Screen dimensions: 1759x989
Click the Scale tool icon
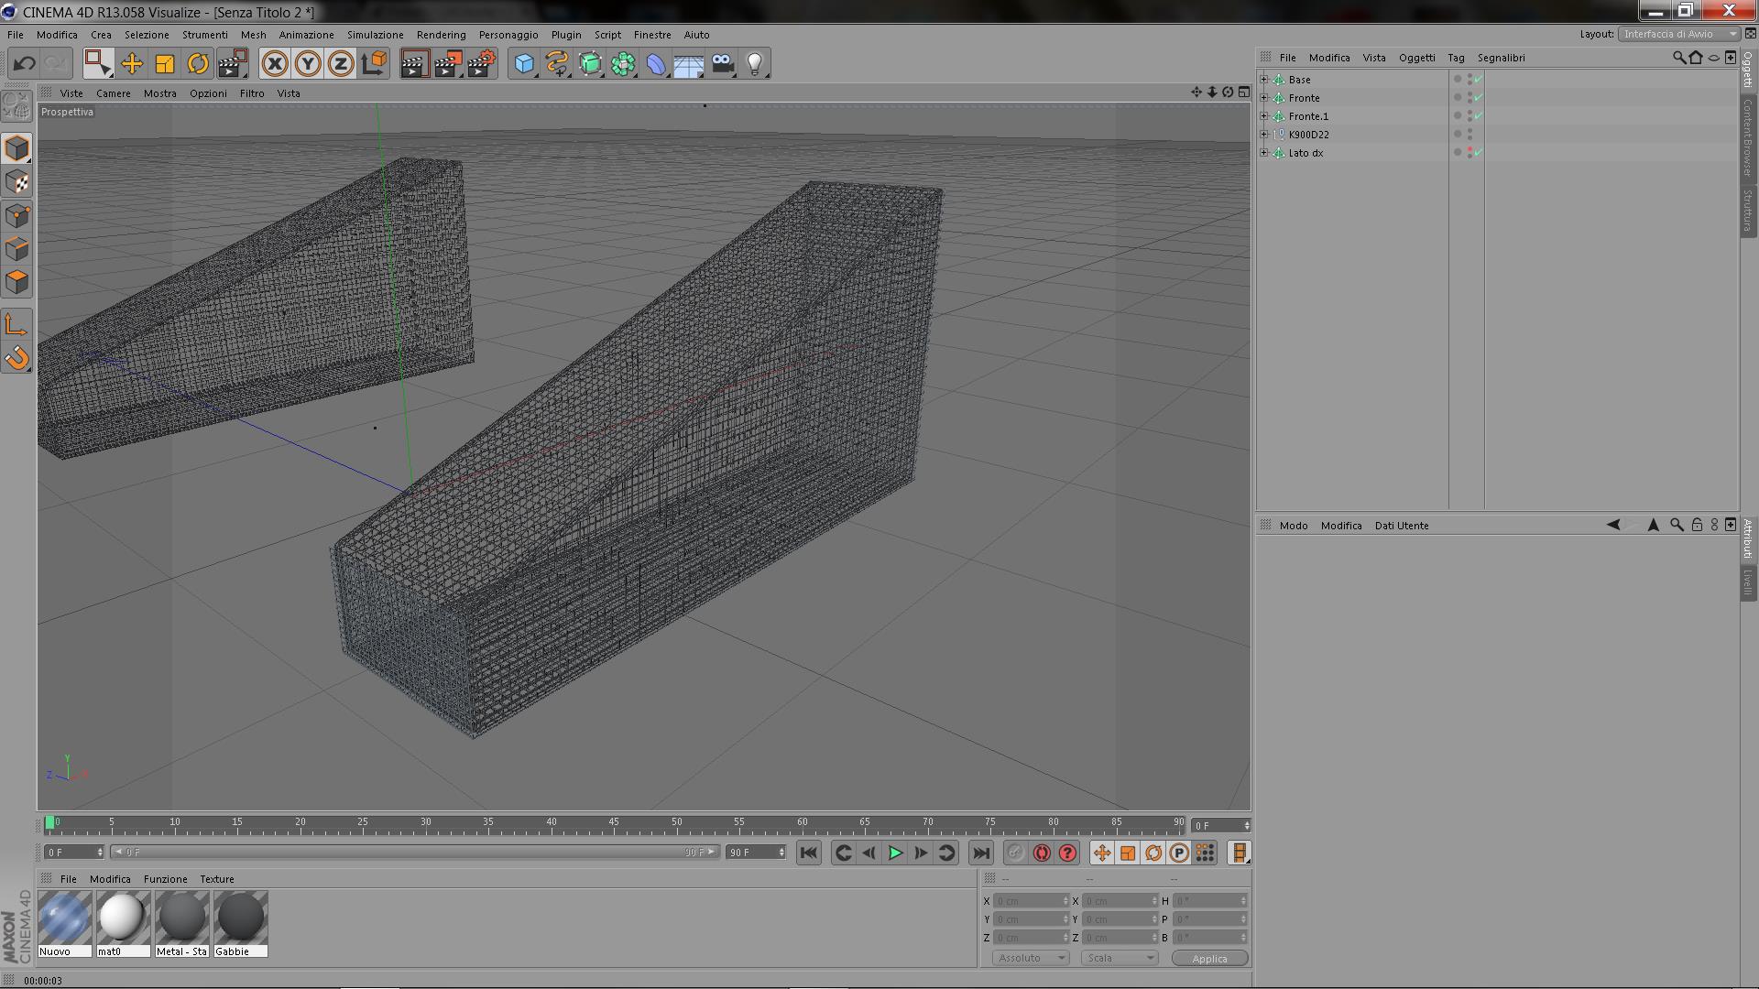pyautogui.click(x=165, y=63)
